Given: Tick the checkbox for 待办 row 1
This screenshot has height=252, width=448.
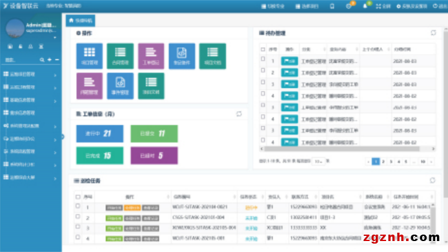Looking at the screenshot, I should 263,59.
